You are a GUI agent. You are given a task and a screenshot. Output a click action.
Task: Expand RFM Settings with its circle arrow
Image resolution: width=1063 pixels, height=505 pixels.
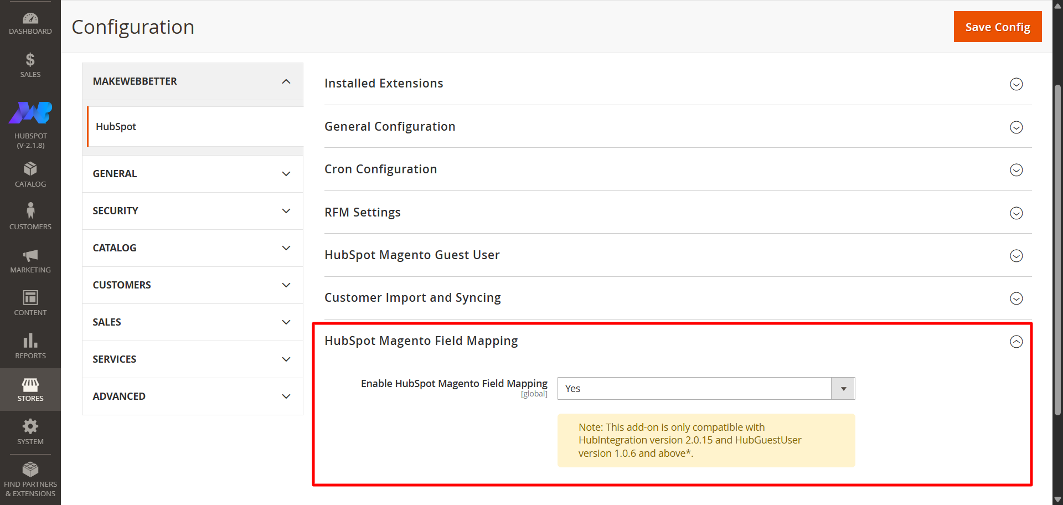[x=1016, y=213]
